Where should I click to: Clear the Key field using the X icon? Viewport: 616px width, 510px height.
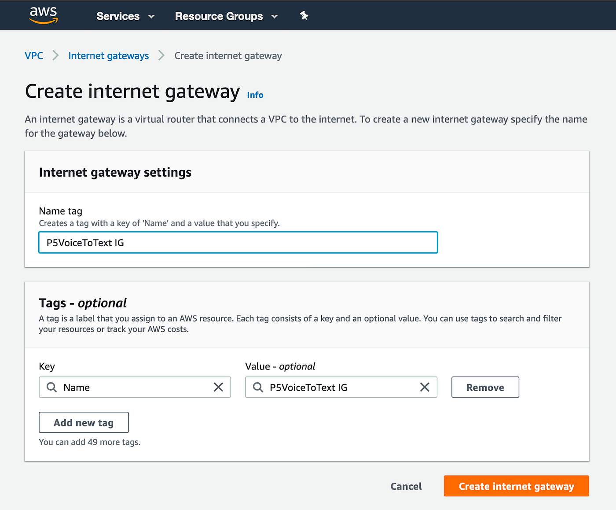coord(218,387)
